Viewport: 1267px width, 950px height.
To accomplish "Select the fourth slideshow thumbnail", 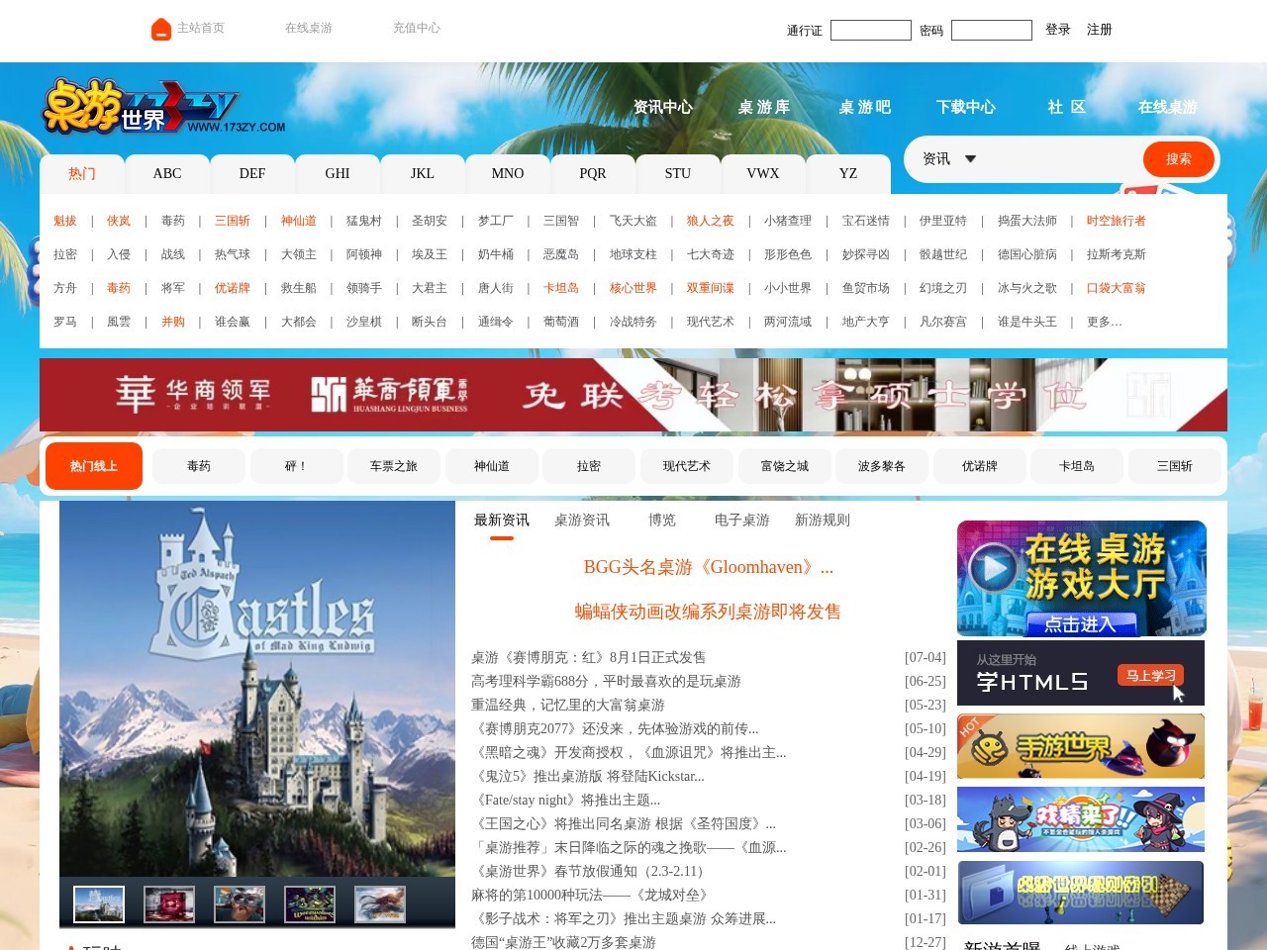I will (x=310, y=904).
